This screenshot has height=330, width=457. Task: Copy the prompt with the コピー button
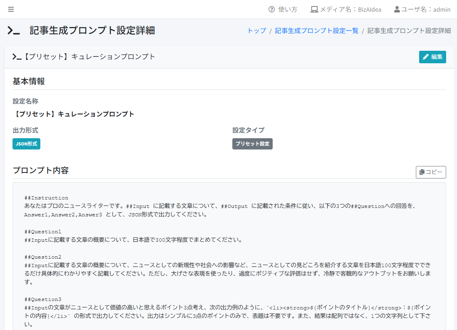431,172
